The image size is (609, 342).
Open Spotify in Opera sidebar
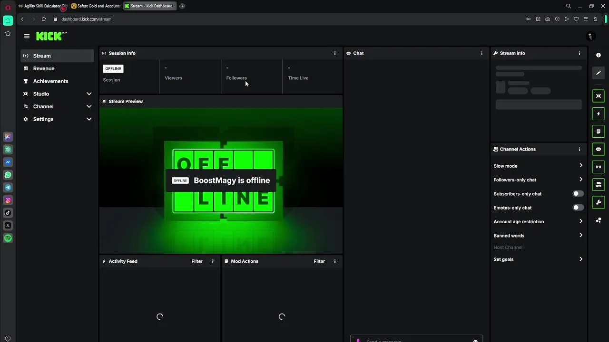[8, 238]
